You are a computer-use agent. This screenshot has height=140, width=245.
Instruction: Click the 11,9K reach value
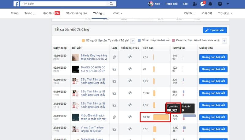[146, 93]
